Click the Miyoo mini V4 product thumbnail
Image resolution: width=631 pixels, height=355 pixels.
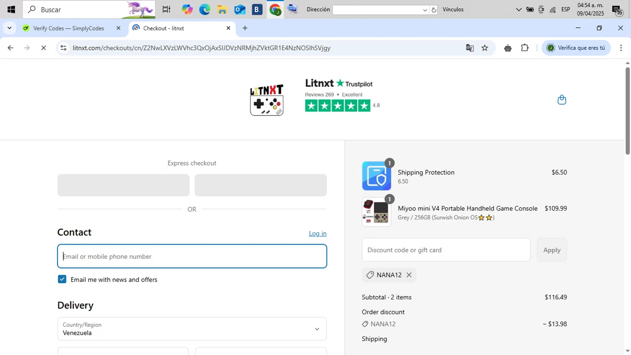[x=376, y=212]
